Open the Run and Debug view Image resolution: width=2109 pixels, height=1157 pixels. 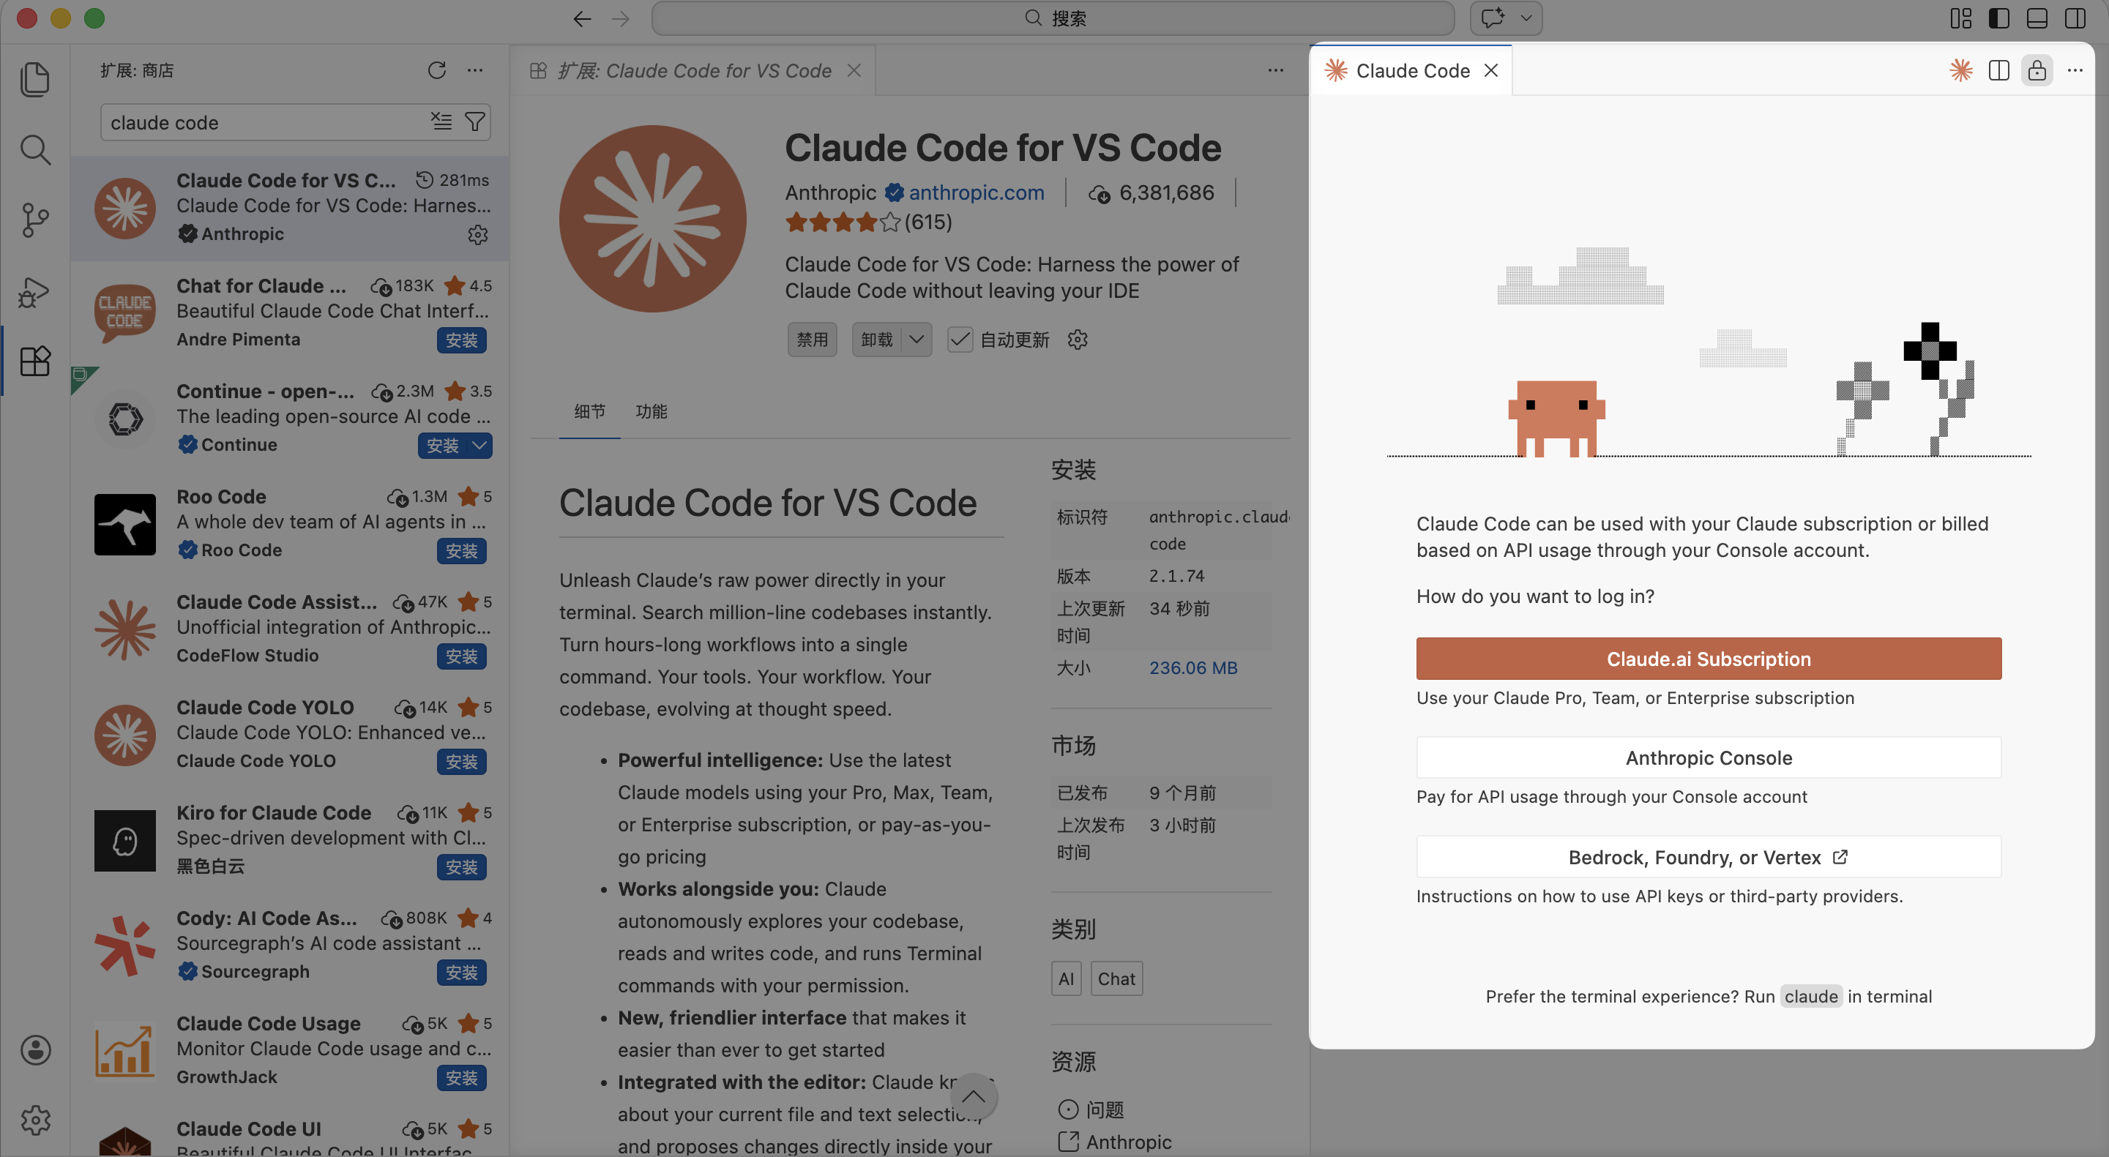click(x=35, y=291)
